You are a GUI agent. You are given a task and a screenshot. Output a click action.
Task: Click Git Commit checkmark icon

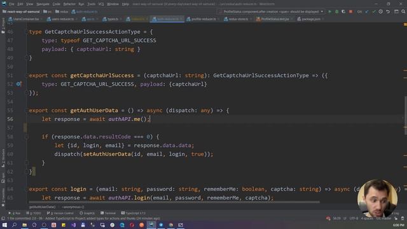click(374, 11)
